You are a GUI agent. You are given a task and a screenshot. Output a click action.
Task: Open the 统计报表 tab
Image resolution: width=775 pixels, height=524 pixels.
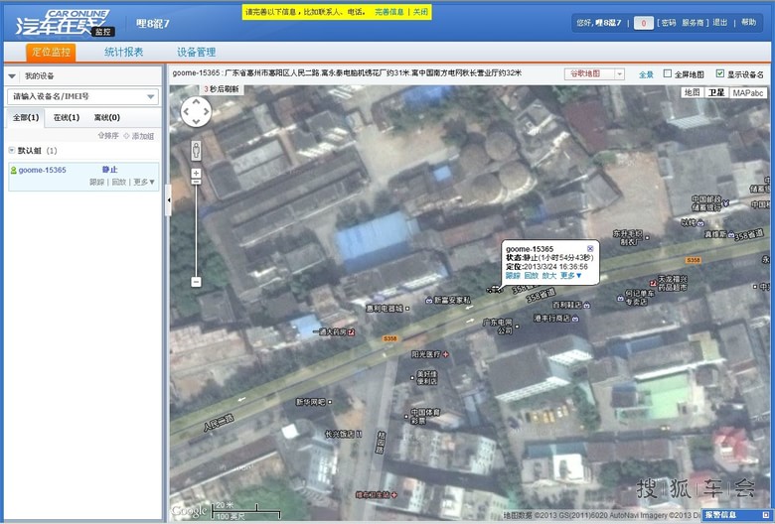(124, 52)
